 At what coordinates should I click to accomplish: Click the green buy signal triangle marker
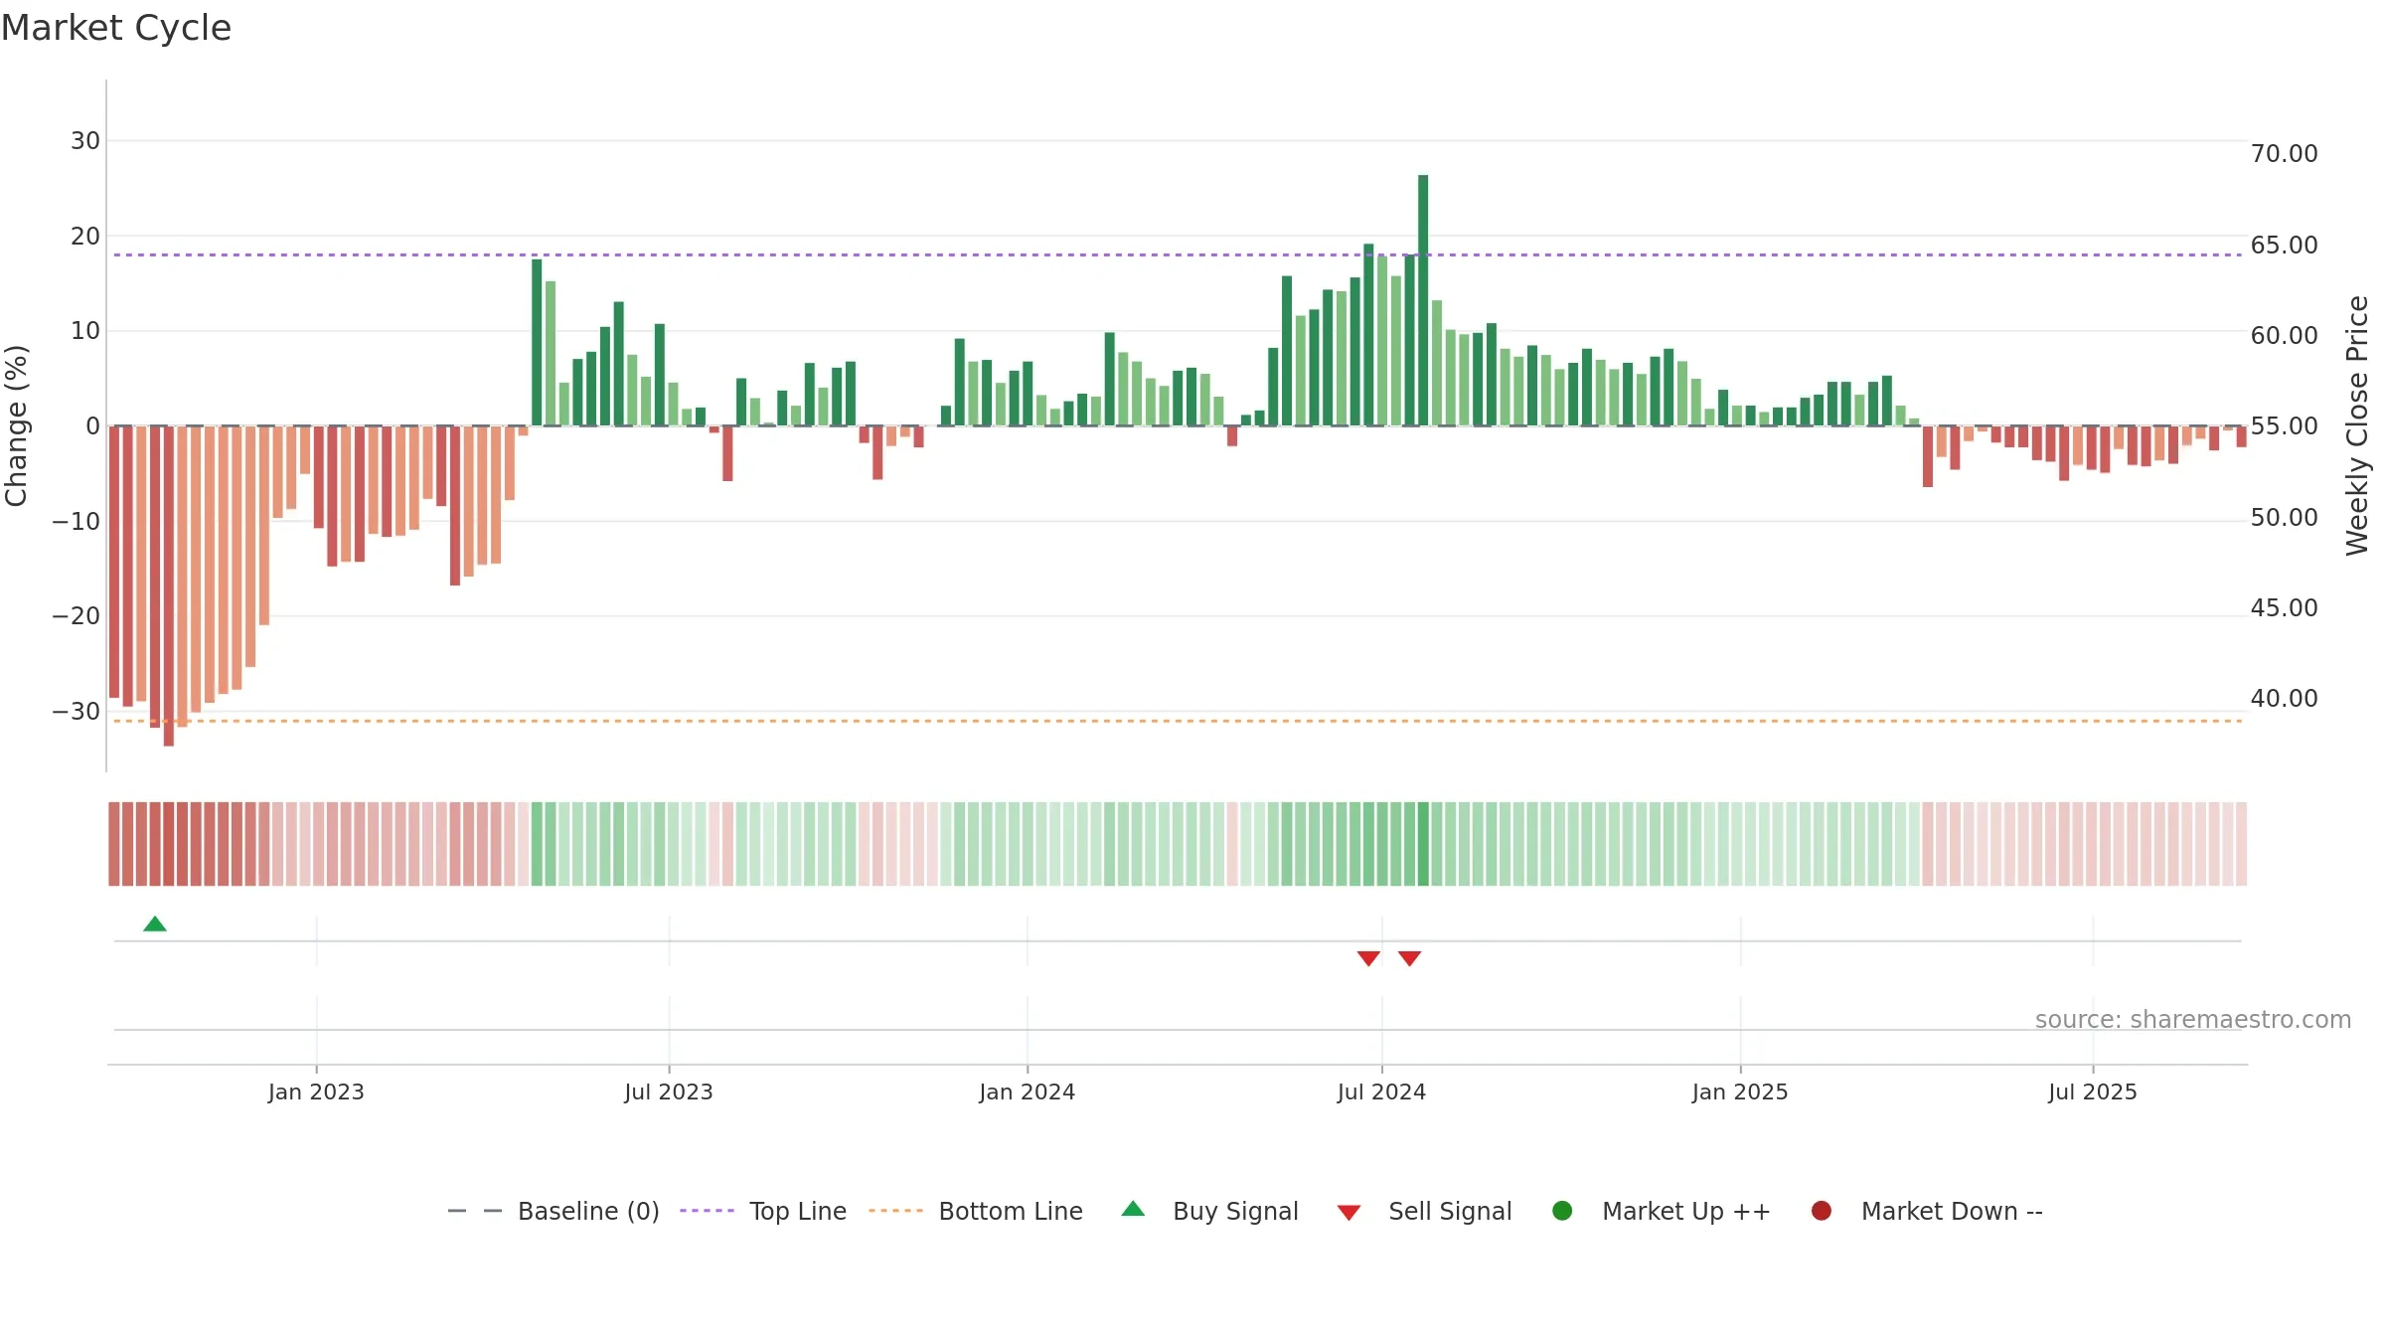click(155, 924)
